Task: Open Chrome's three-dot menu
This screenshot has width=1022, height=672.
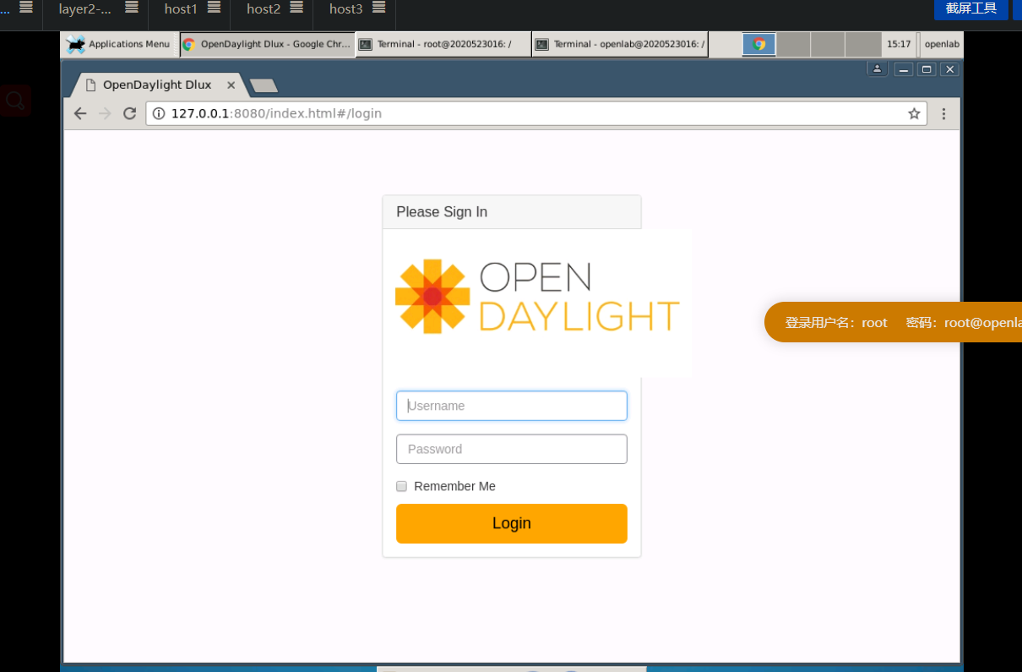Action: click(943, 112)
